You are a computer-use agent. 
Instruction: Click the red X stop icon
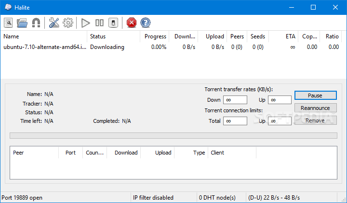click(132, 23)
